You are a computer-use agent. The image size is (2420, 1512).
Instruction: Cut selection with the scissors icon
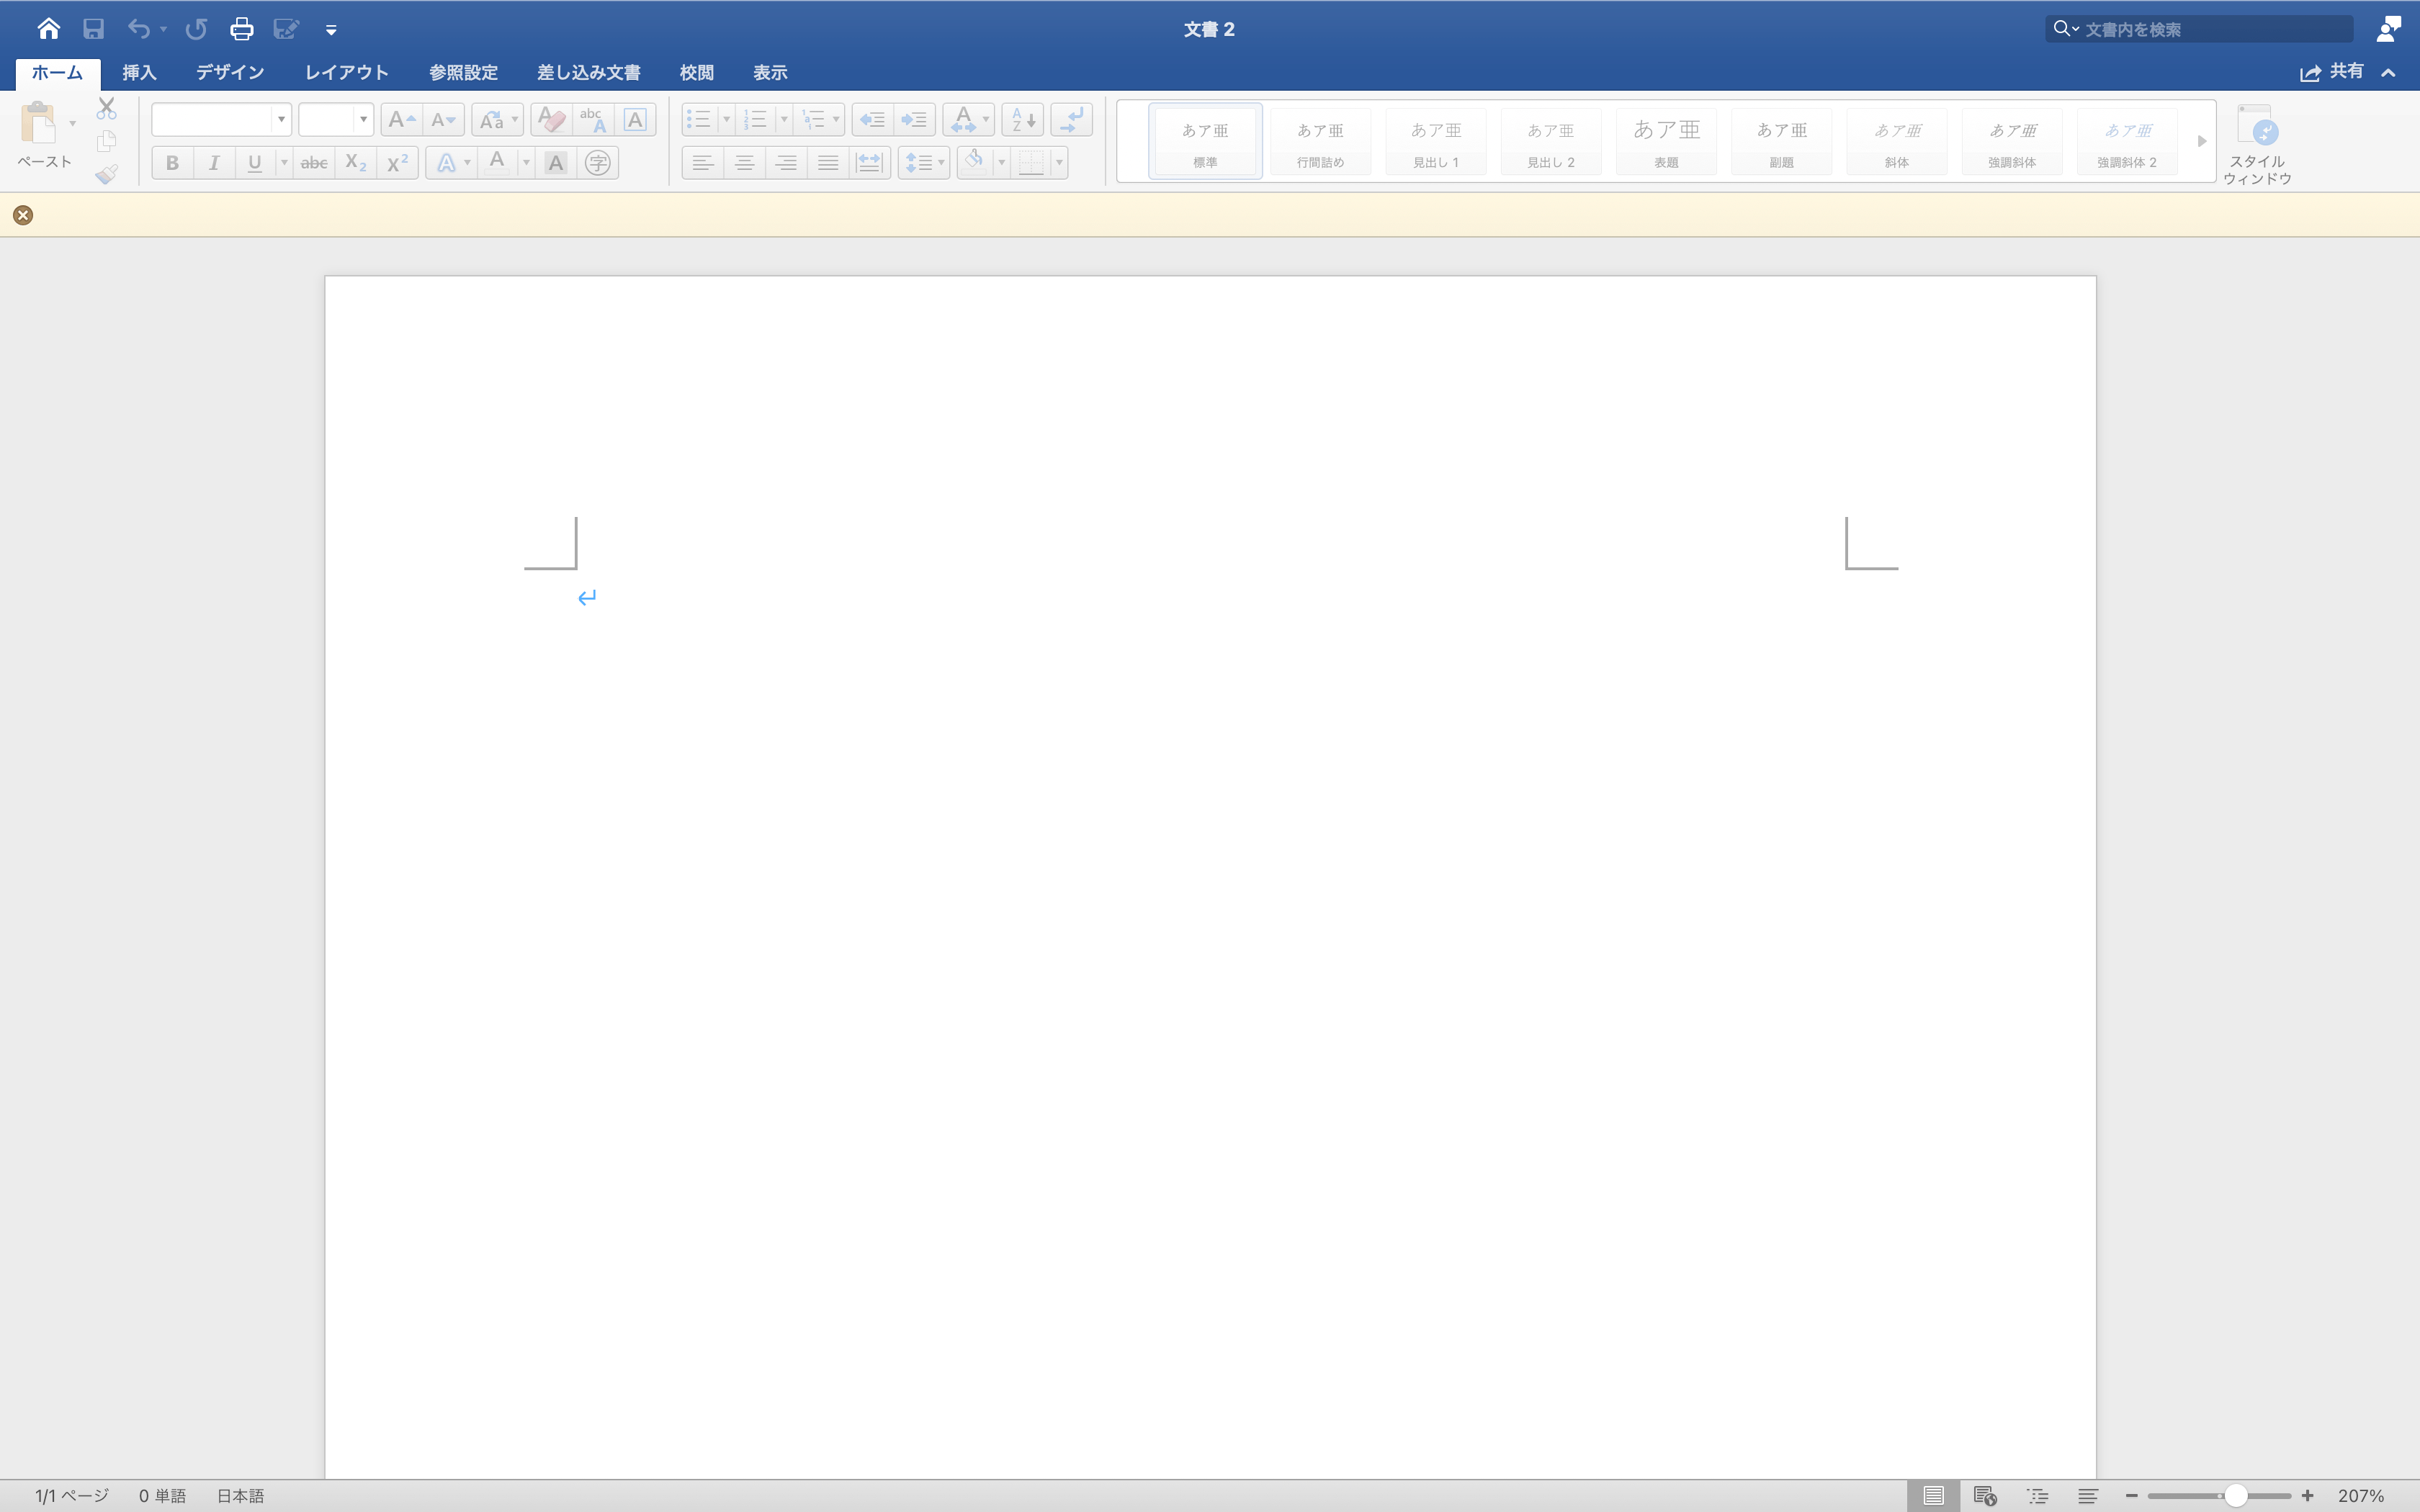tap(107, 108)
